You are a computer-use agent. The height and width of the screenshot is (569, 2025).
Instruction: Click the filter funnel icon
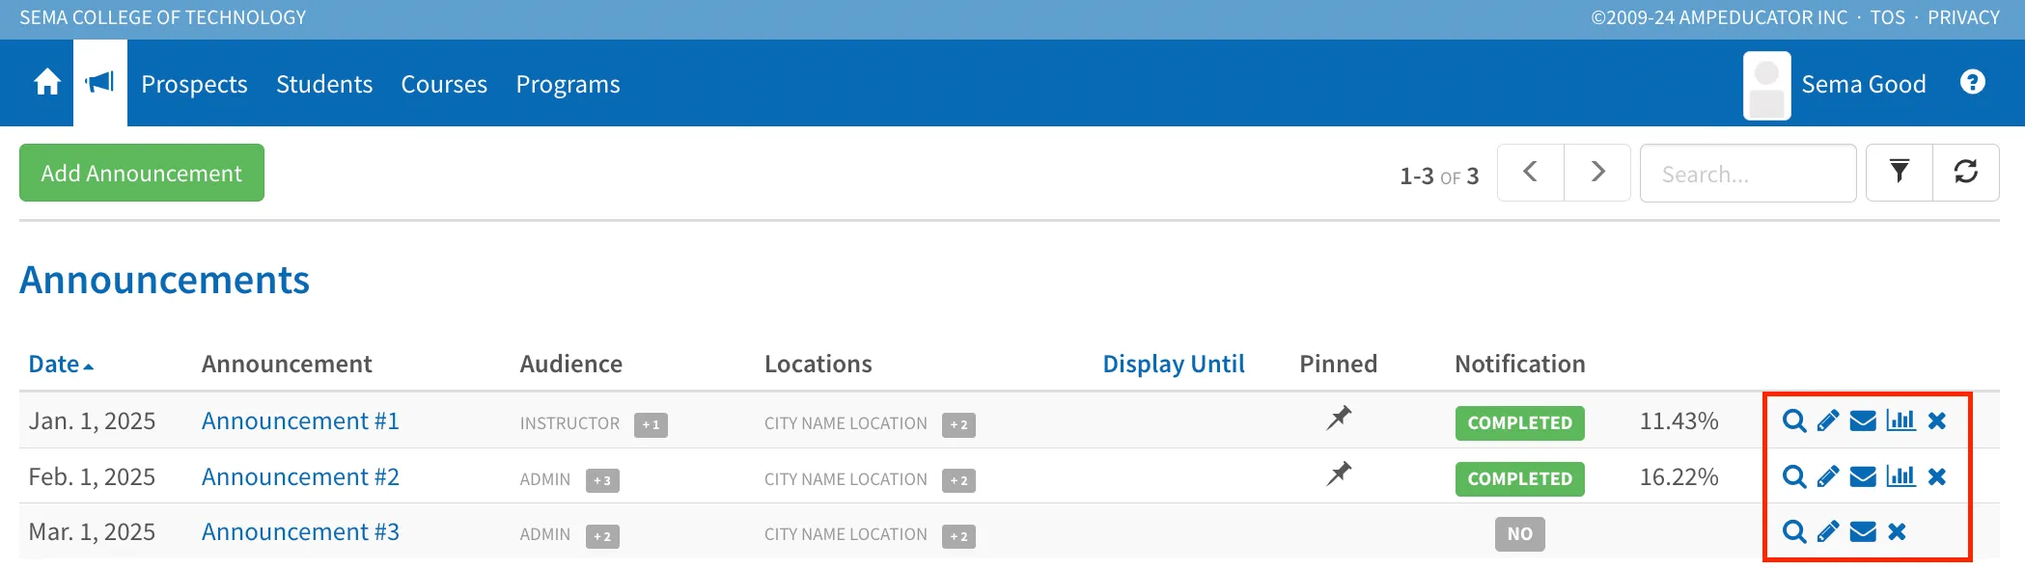(1900, 173)
